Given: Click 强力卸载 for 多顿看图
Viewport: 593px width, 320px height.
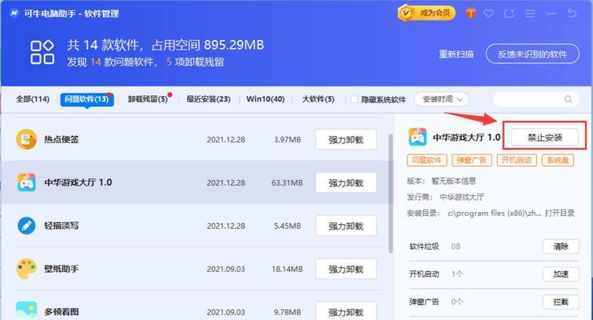Looking at the screenshot, I should [346, 311].
